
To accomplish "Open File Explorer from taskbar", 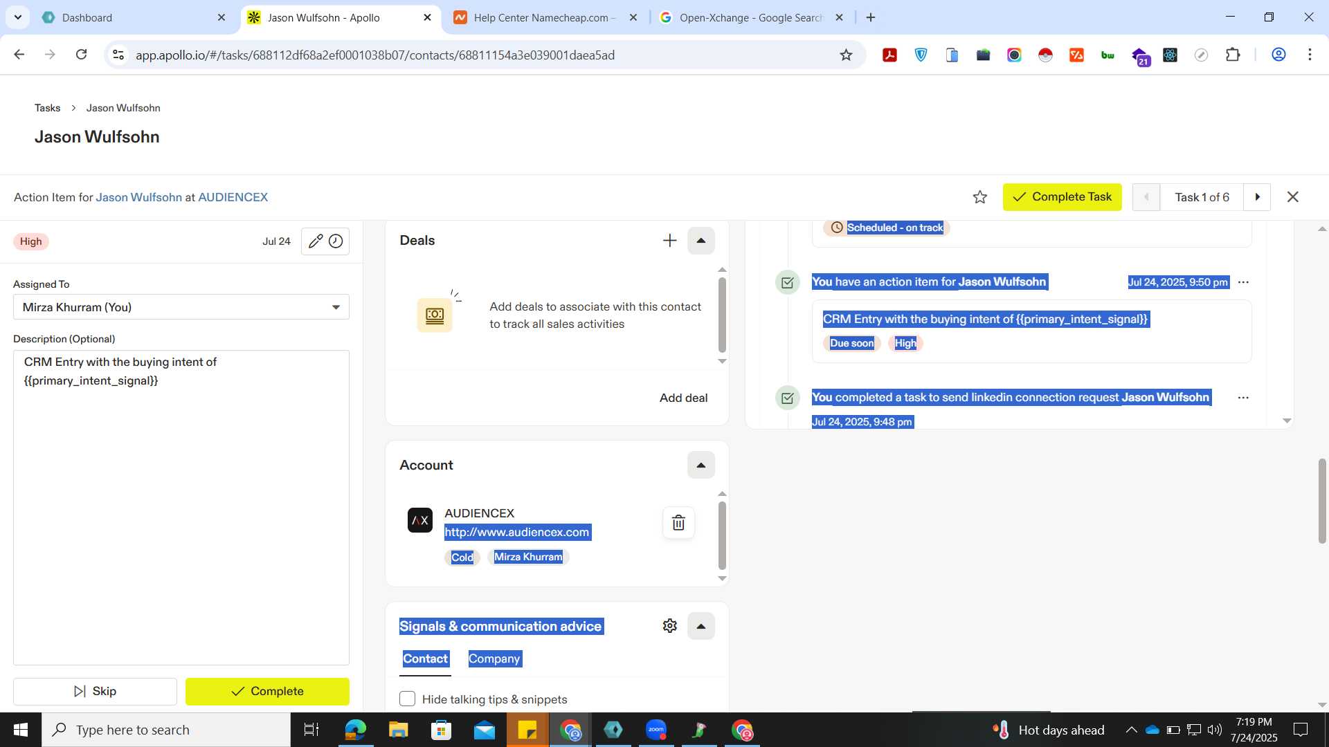I will (398, 730).
